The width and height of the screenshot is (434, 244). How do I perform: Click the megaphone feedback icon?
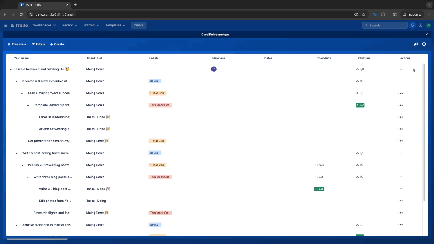[x=416, y=44]
